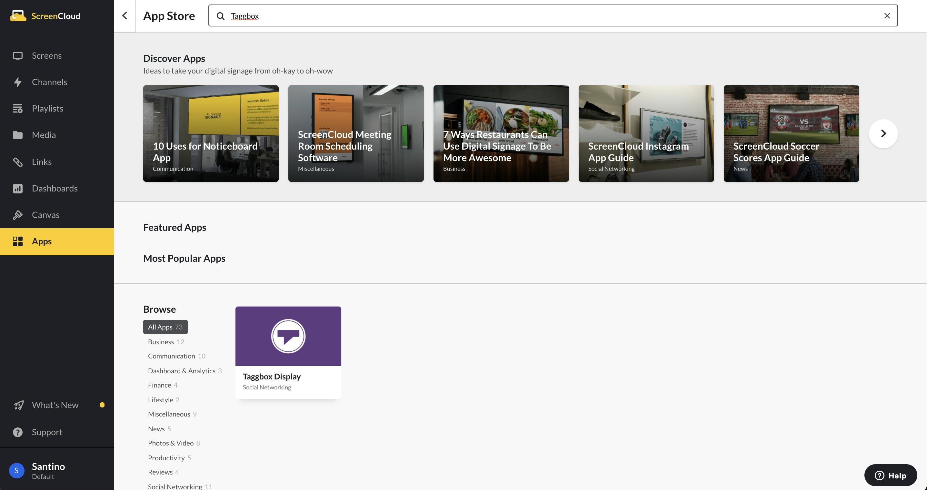Click the Taggbox Display logo image

288,336
